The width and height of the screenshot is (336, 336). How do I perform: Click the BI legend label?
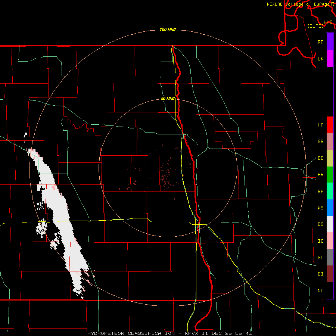coord(320,274)
